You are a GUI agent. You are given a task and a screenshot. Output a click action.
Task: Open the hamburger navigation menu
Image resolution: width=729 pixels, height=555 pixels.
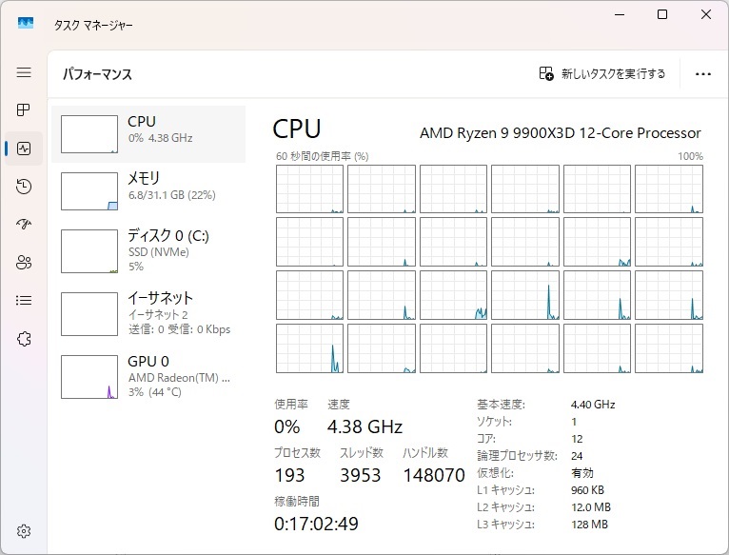(24, 72)
